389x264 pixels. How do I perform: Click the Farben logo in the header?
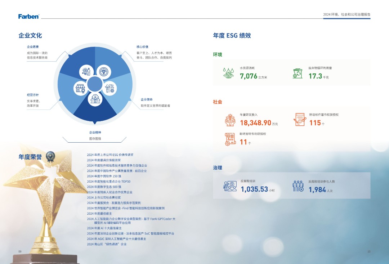pos(29,16)
